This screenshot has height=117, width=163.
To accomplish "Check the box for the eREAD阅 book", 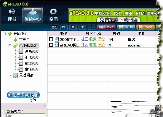I will tap(51, 45).
